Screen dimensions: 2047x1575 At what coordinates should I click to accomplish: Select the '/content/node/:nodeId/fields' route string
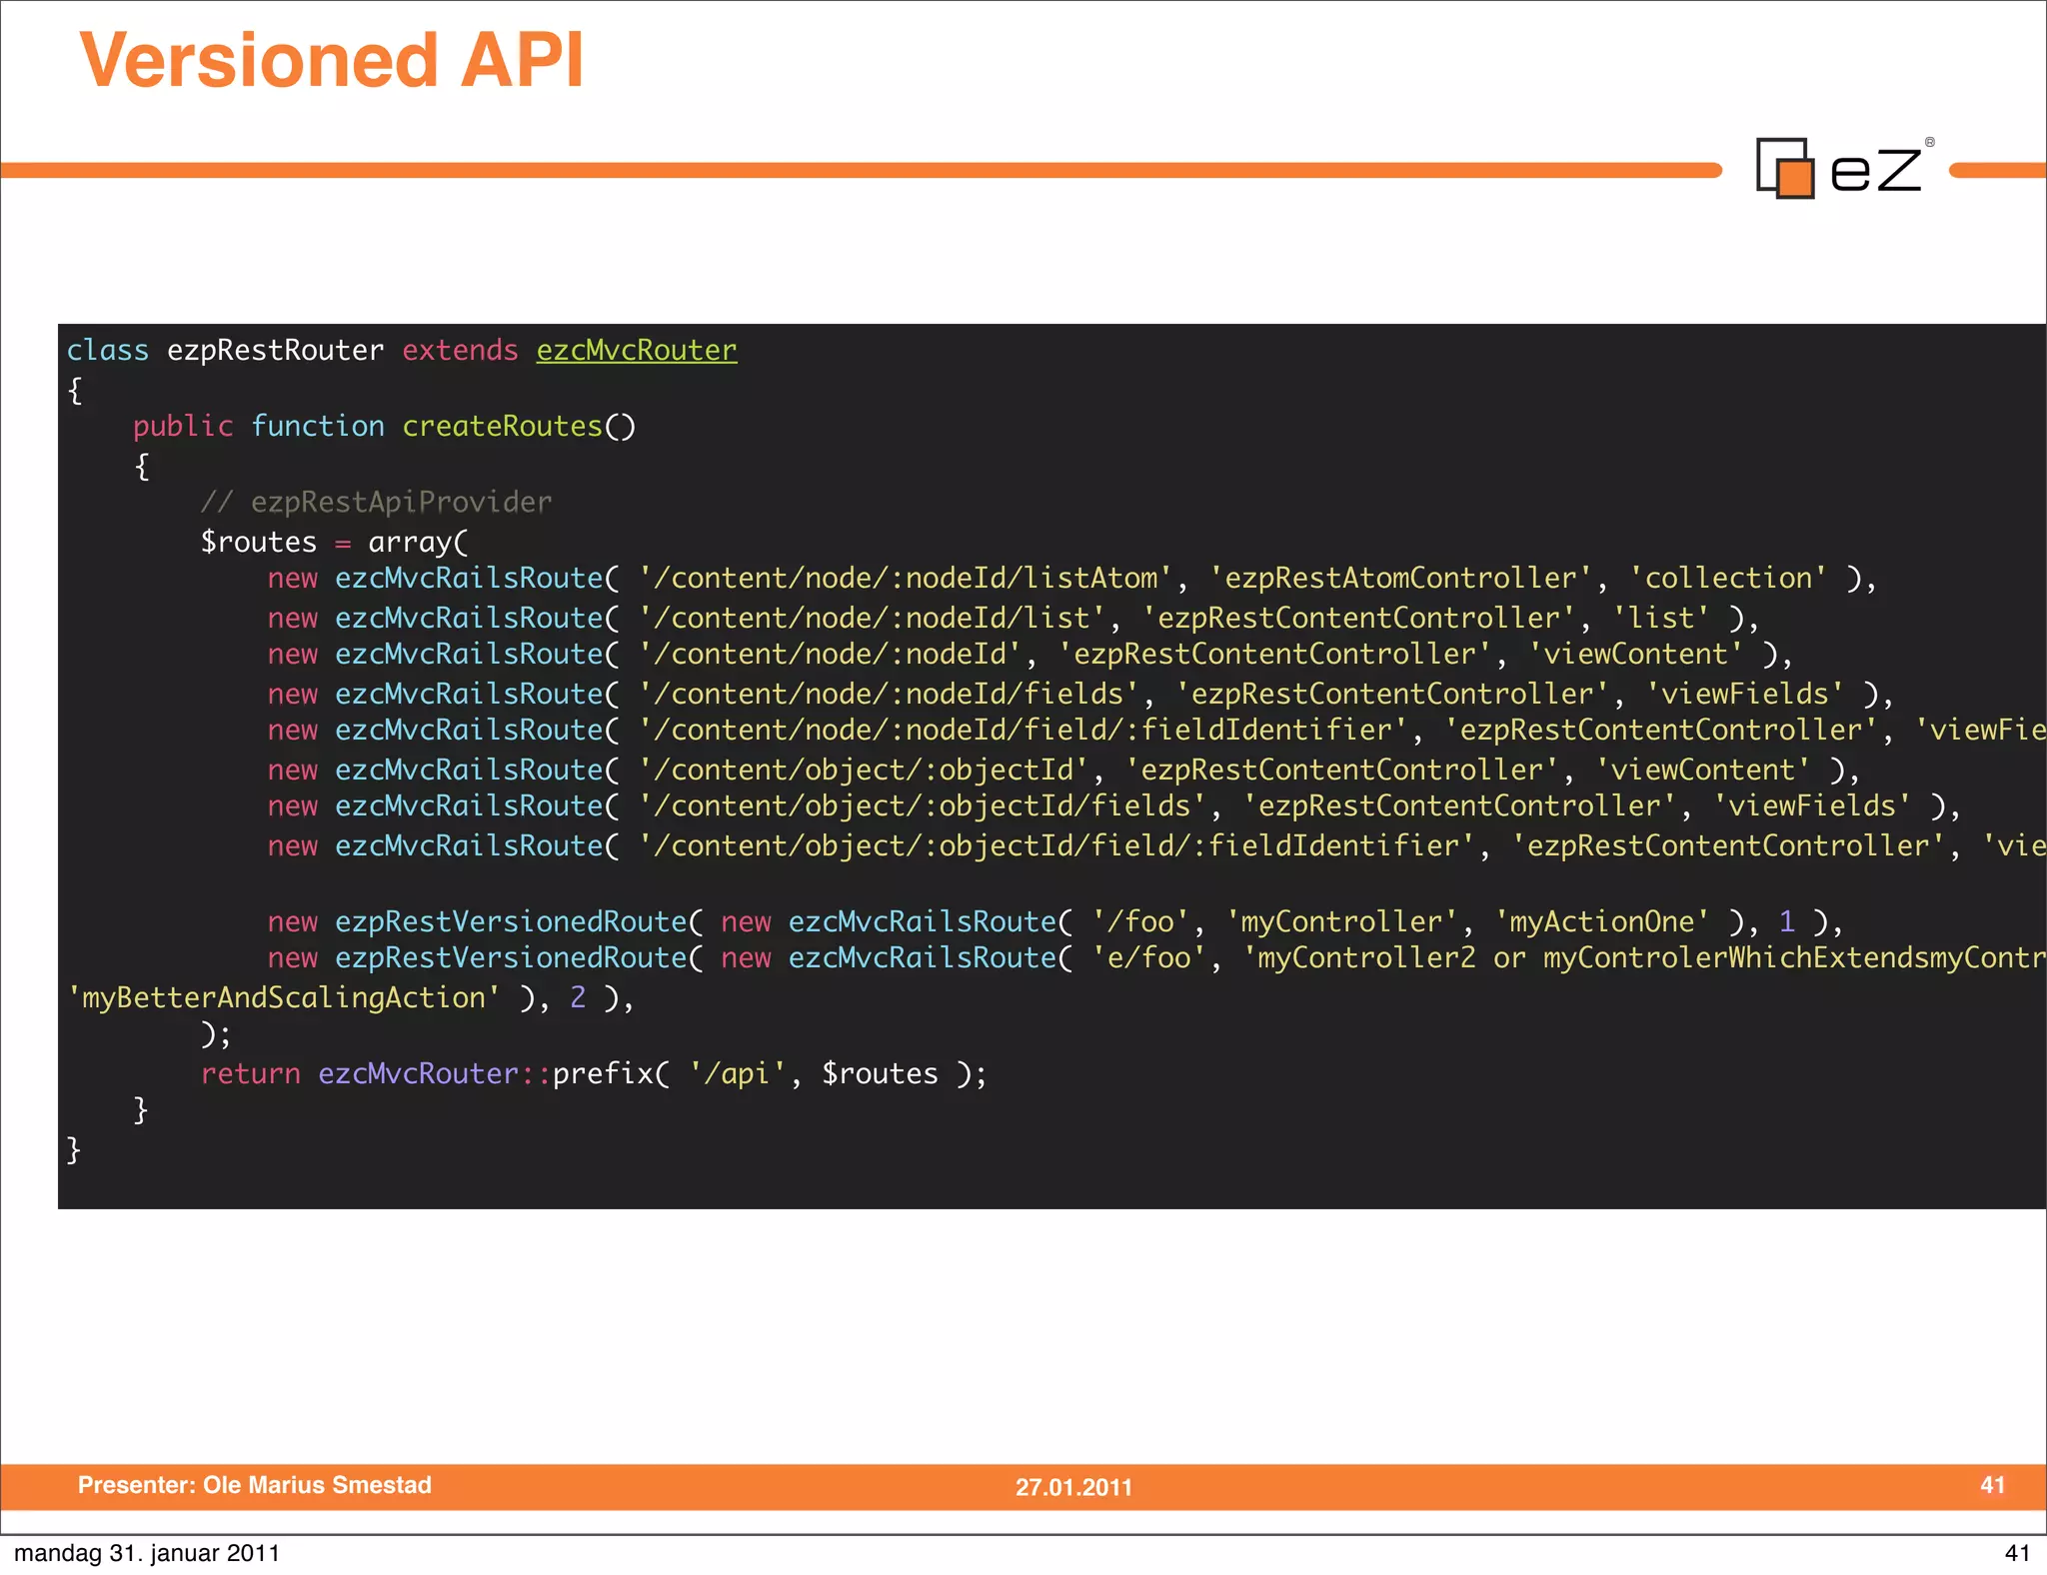click(889, 694)
